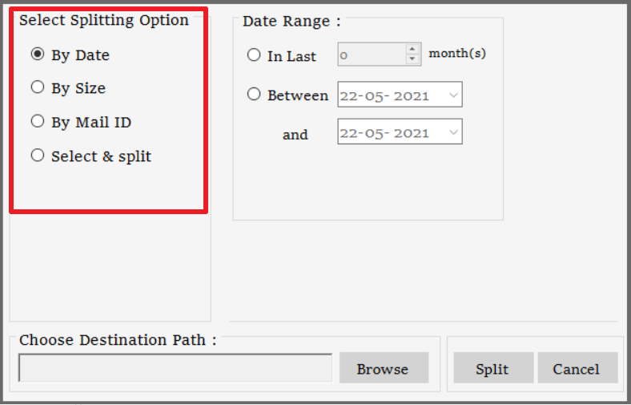This screenshot has height=405, width=631.
Task: Choose the By Size splitting option
Action: [38, 87]
